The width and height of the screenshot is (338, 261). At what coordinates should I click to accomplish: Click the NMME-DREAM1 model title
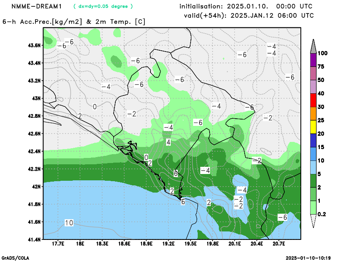pyautogui.click(x=37, y=6)
